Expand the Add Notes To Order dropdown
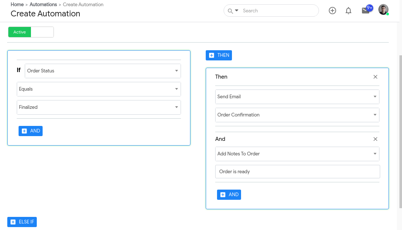The image size is (402, 230). (297, 154)
